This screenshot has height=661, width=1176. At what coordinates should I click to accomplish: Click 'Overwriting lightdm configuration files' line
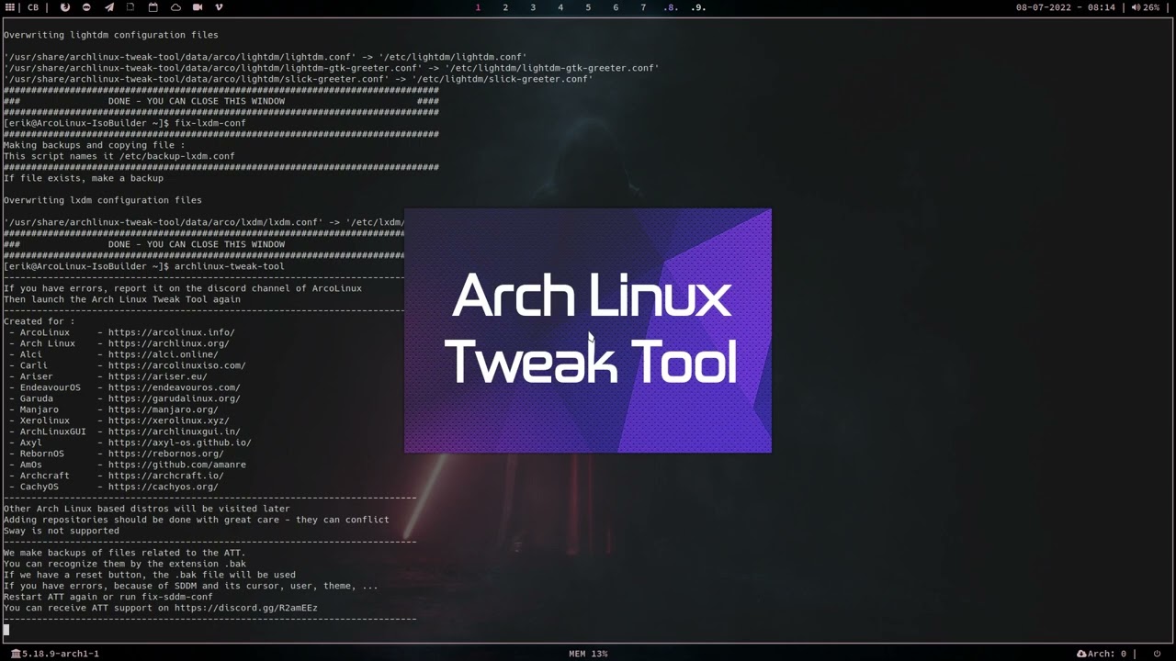point(111,35)
